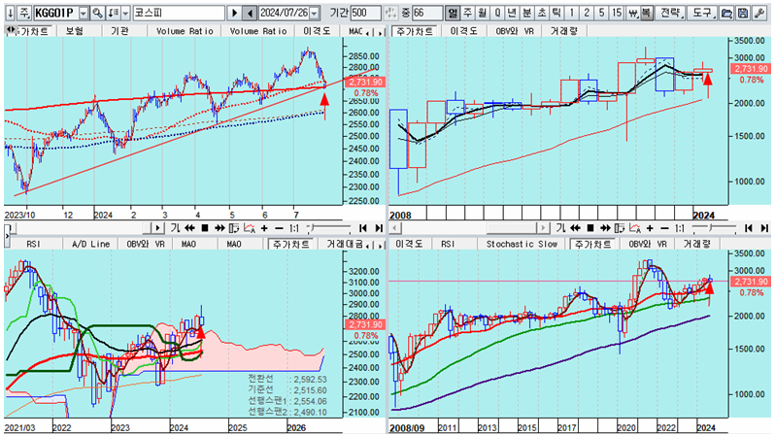The image size is (775, 436).
Task: Open 거래량 tab in top-right chart
Action: (563, 31)
